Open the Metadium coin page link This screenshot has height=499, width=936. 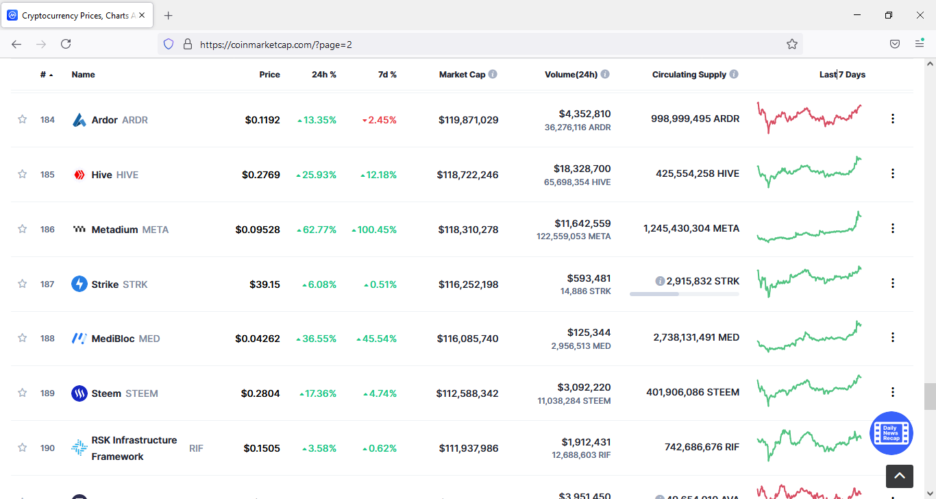[114, 230]
